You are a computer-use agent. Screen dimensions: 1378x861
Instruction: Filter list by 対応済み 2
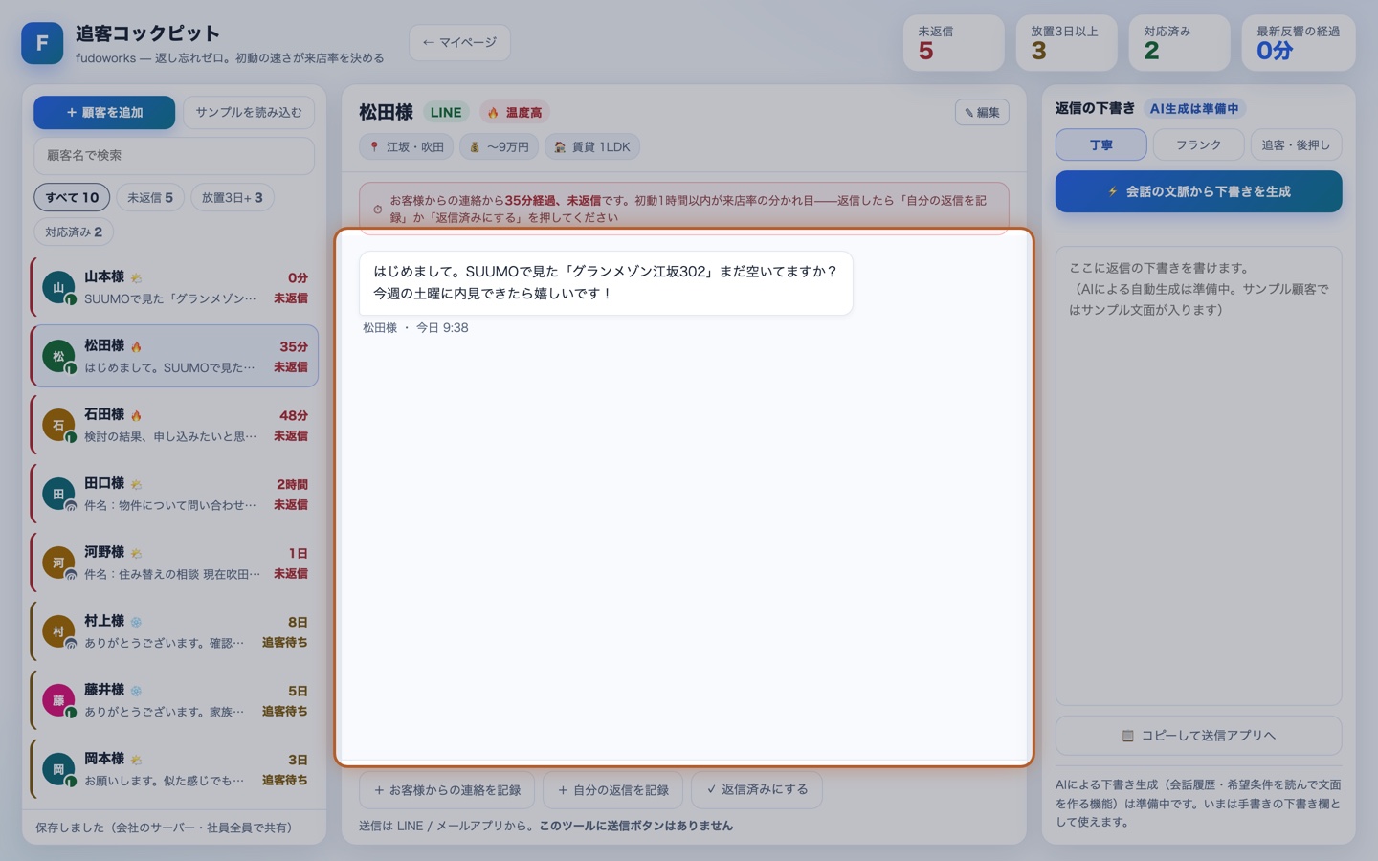pos(74,232)
